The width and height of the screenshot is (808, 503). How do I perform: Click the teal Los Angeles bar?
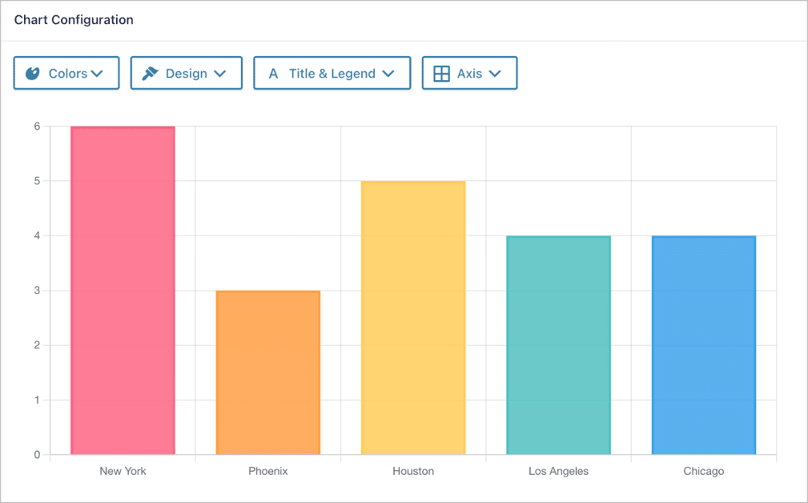coord(558,344)
